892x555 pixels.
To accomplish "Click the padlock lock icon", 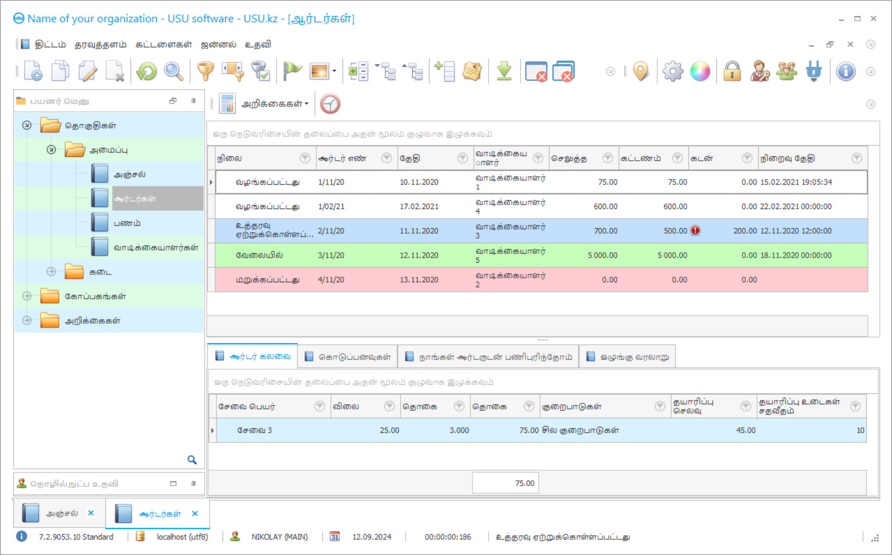I will [732, 71].
